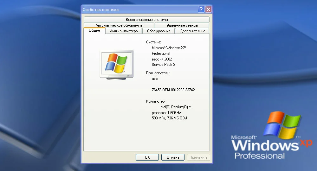This screenshot has width=317, height=171.
Task: Open the Удаленные сеансы tab
Action: [x=182, y=25]
